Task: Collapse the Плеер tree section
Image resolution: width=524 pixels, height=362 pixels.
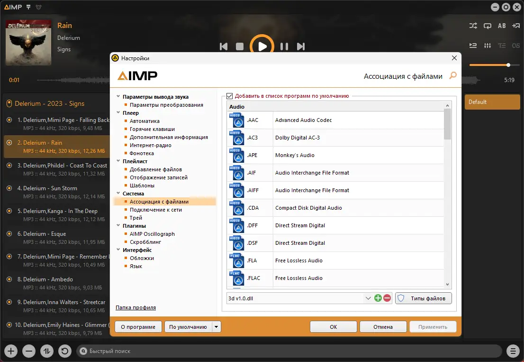Action: coord(118,113)
